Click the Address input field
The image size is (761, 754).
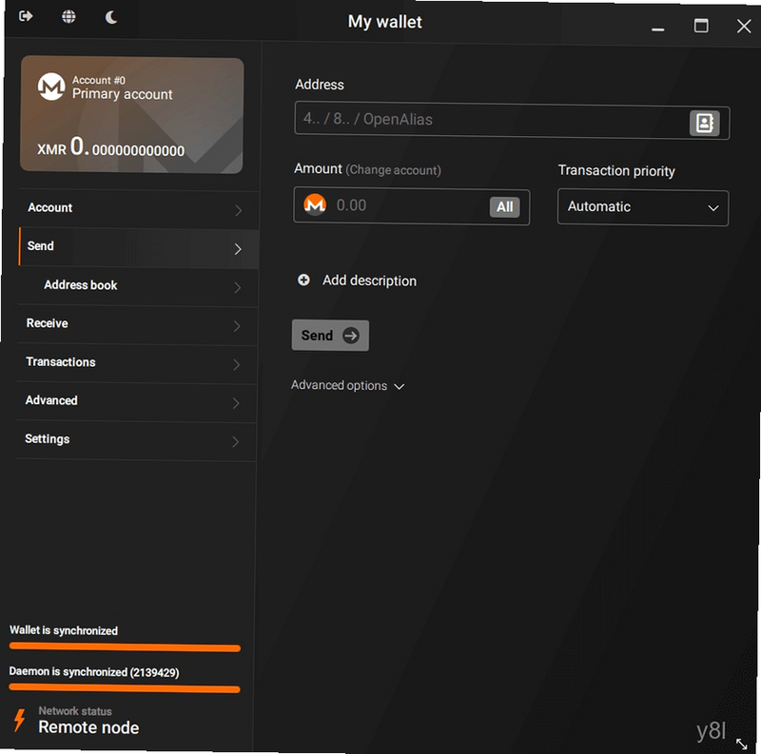[512, 121]
